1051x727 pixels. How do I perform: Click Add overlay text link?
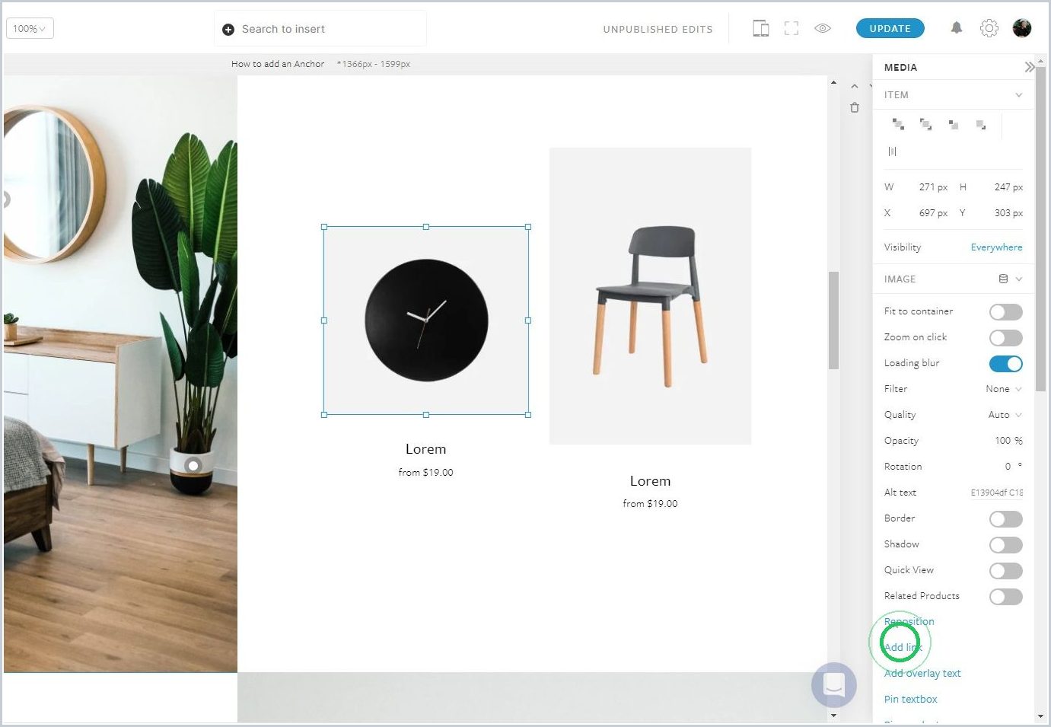click(922, 673)
